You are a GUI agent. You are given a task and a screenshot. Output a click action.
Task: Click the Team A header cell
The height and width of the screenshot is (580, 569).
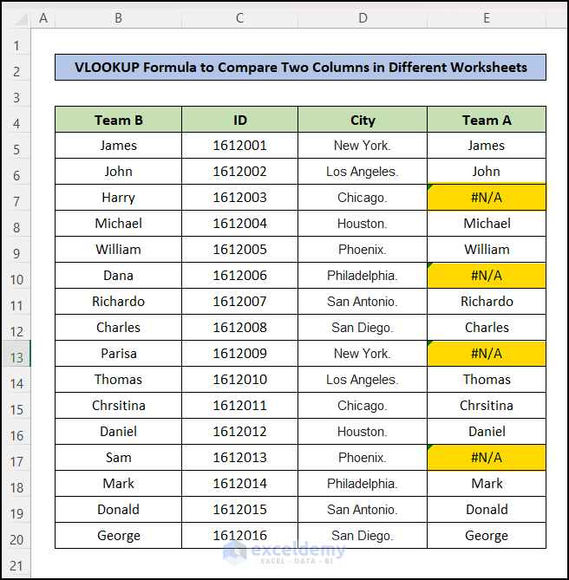pos(487,121)
